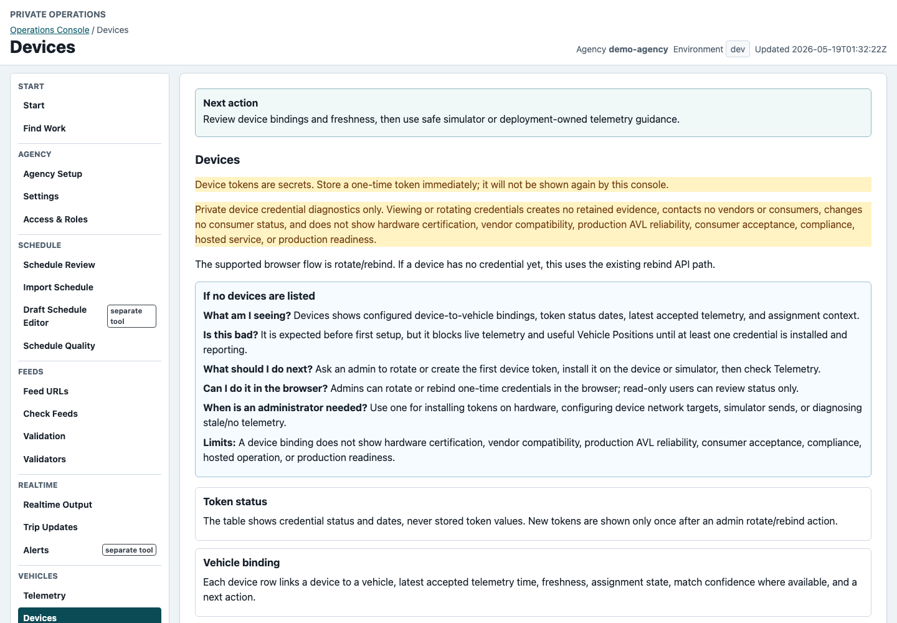Viewport: 897px width, 623px height.
Task: Navigate to Validation page
Action: coord(90,436)
